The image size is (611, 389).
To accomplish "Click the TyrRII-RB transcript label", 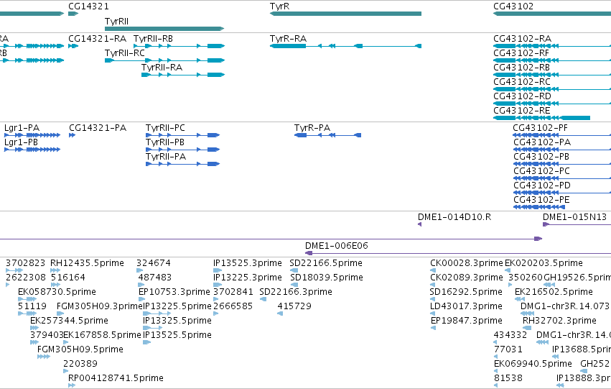I will click(153, 39).
